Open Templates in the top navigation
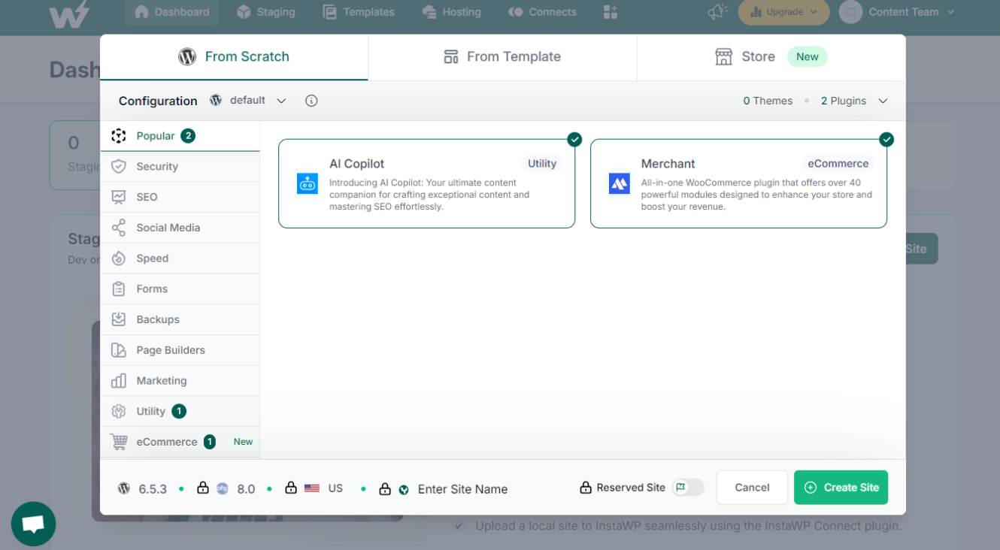This screenshot has height=550, width=1000. (359, 12)
